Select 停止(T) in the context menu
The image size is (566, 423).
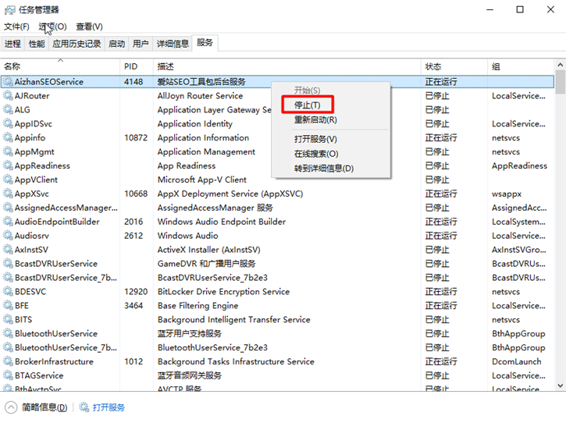tap(307, 105)
